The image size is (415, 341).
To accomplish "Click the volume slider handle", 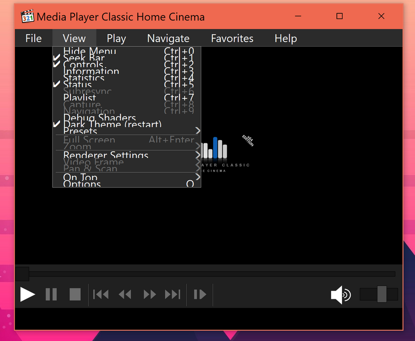I will coord(382,294).
